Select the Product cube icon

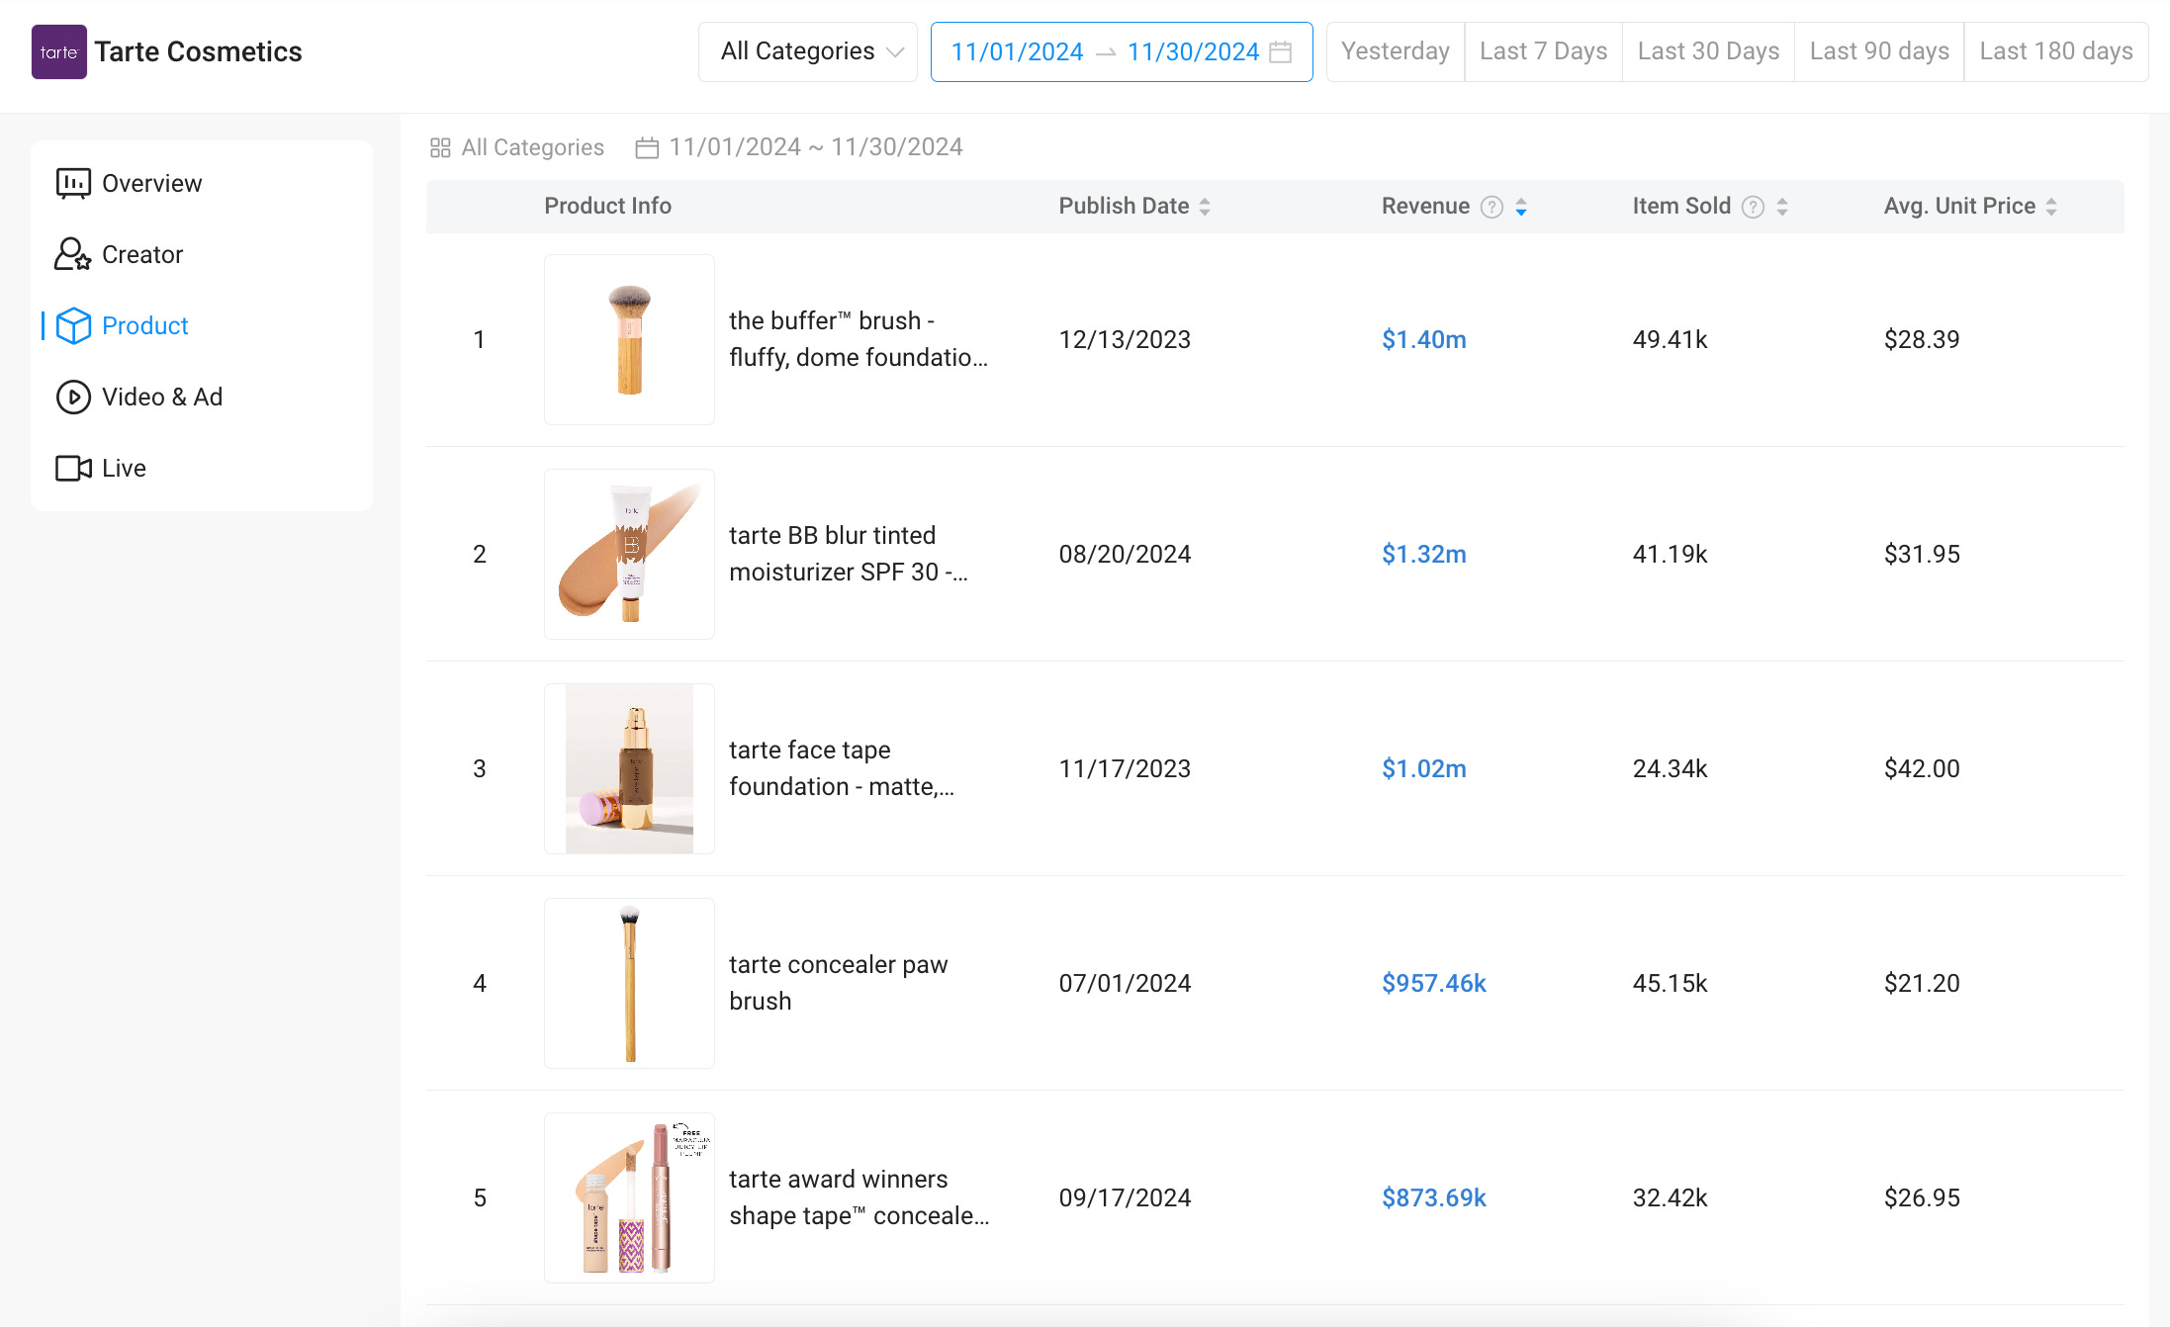(x=73, y=325)
